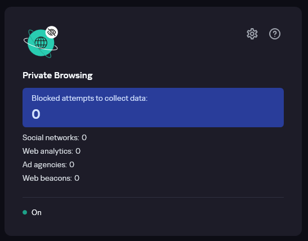Click the crossed-out eye badge
The image size is (308, 241).
click(52, 32)
